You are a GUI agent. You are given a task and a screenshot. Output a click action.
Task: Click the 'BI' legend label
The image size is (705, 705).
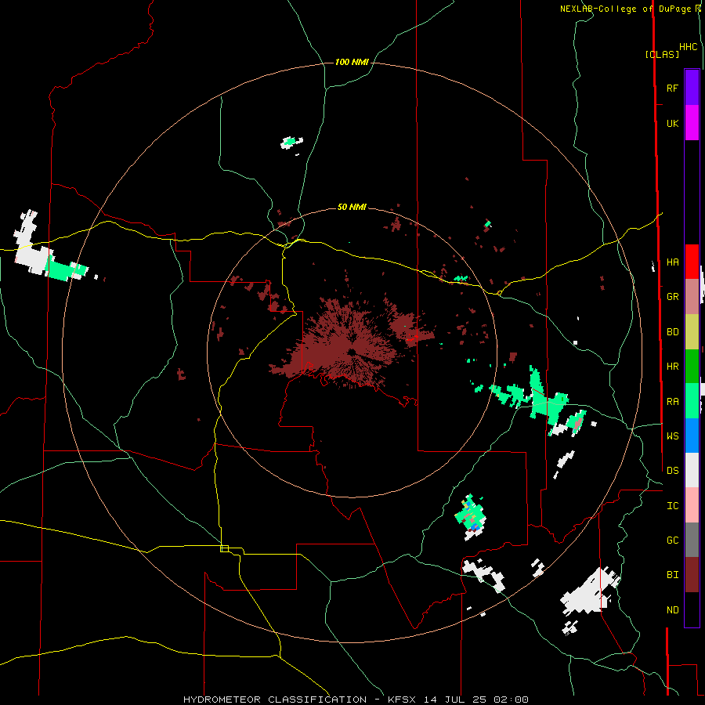click(673, 575)
